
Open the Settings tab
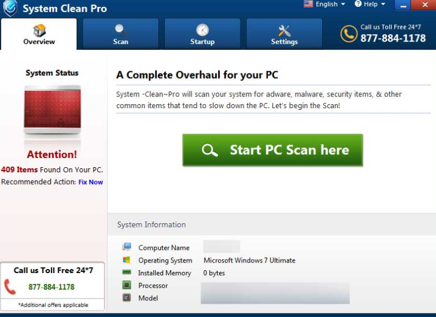(x=284, y=34)
